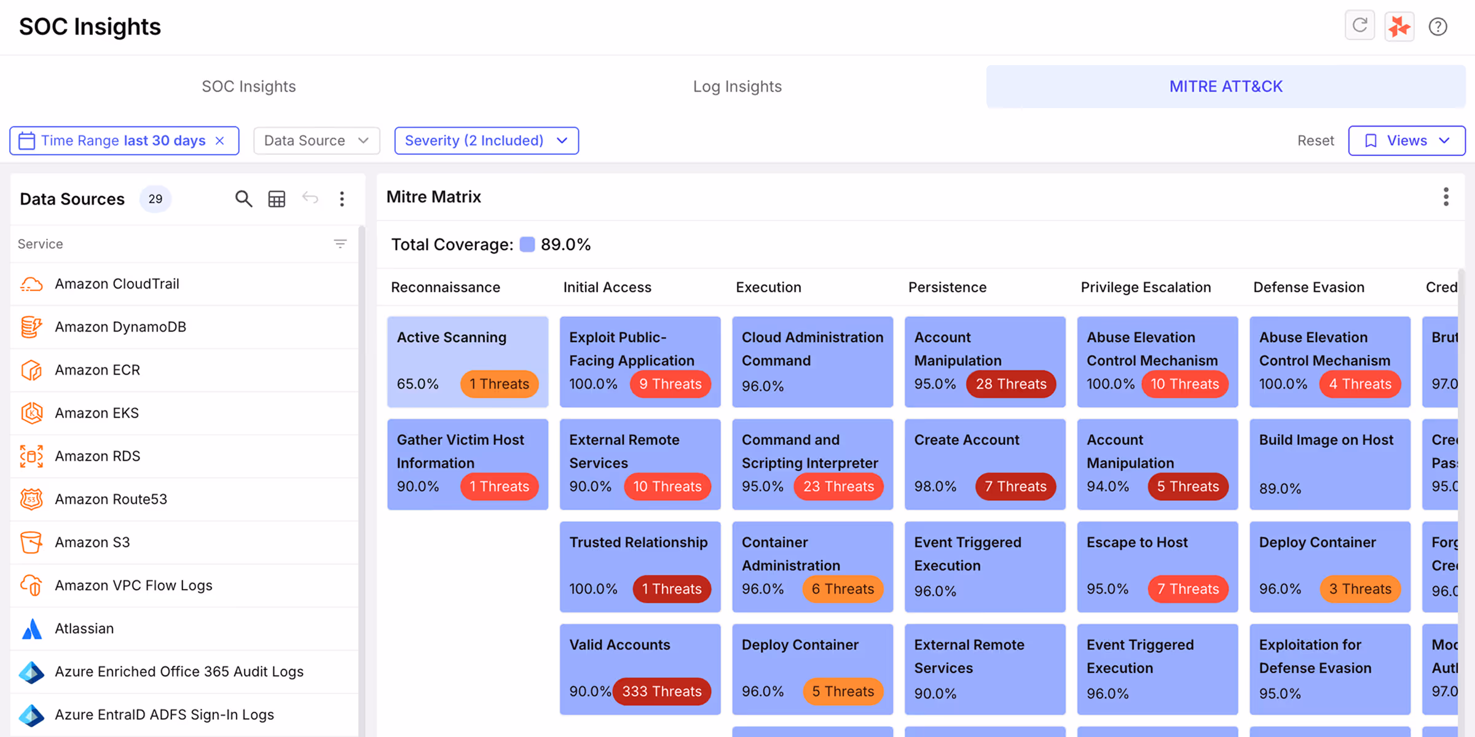
Task: Click the Service column filter icon
Action: [340, 244]
